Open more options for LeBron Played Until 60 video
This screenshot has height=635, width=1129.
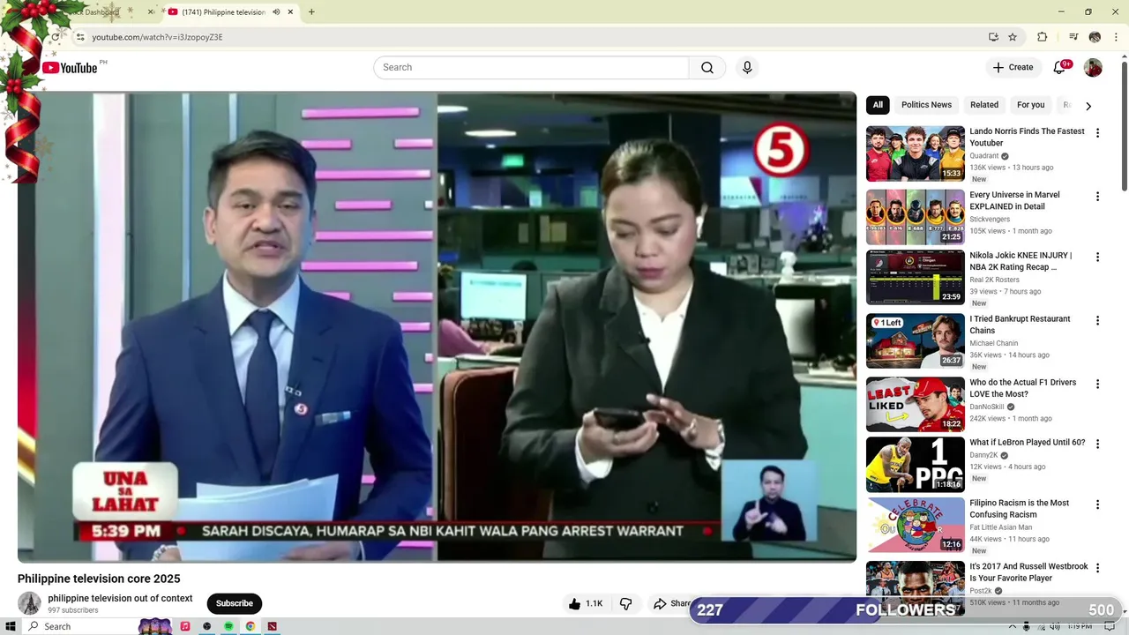[x=1097, y=444]
